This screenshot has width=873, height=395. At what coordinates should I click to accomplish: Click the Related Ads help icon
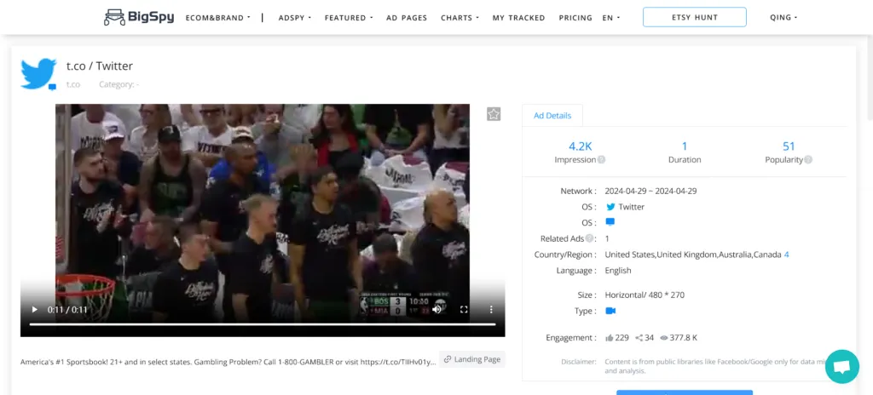(x=590, y=239)
